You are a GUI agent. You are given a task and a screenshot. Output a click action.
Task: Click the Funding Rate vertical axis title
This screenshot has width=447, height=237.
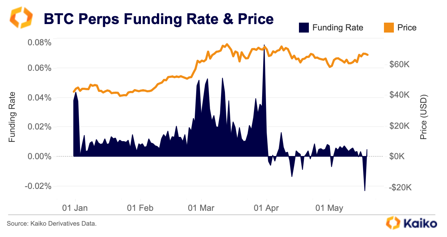point(12,117)
